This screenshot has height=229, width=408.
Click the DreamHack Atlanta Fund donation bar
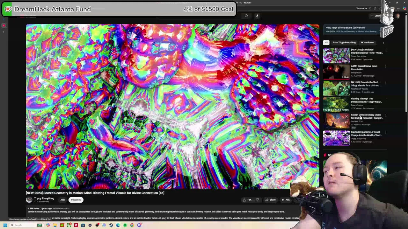point(119,9)
